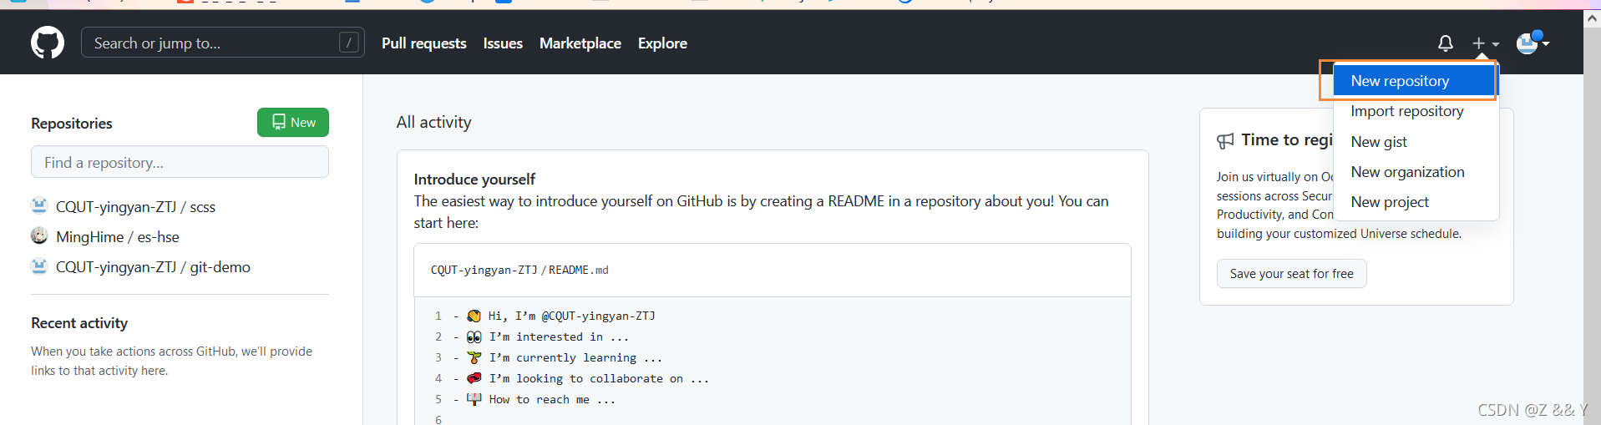The height and width of the screenshot is (425, 1601).
Task: Open Pull requests page
Action: (424, 43)
